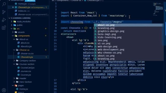Screen dimensions: 166x93
Task: Click 'react' import string on line 4
Action: coord(91,13)
